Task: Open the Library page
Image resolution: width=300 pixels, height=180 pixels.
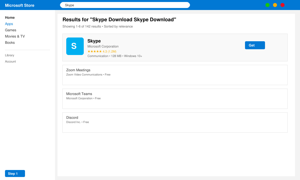Action: 9,55
